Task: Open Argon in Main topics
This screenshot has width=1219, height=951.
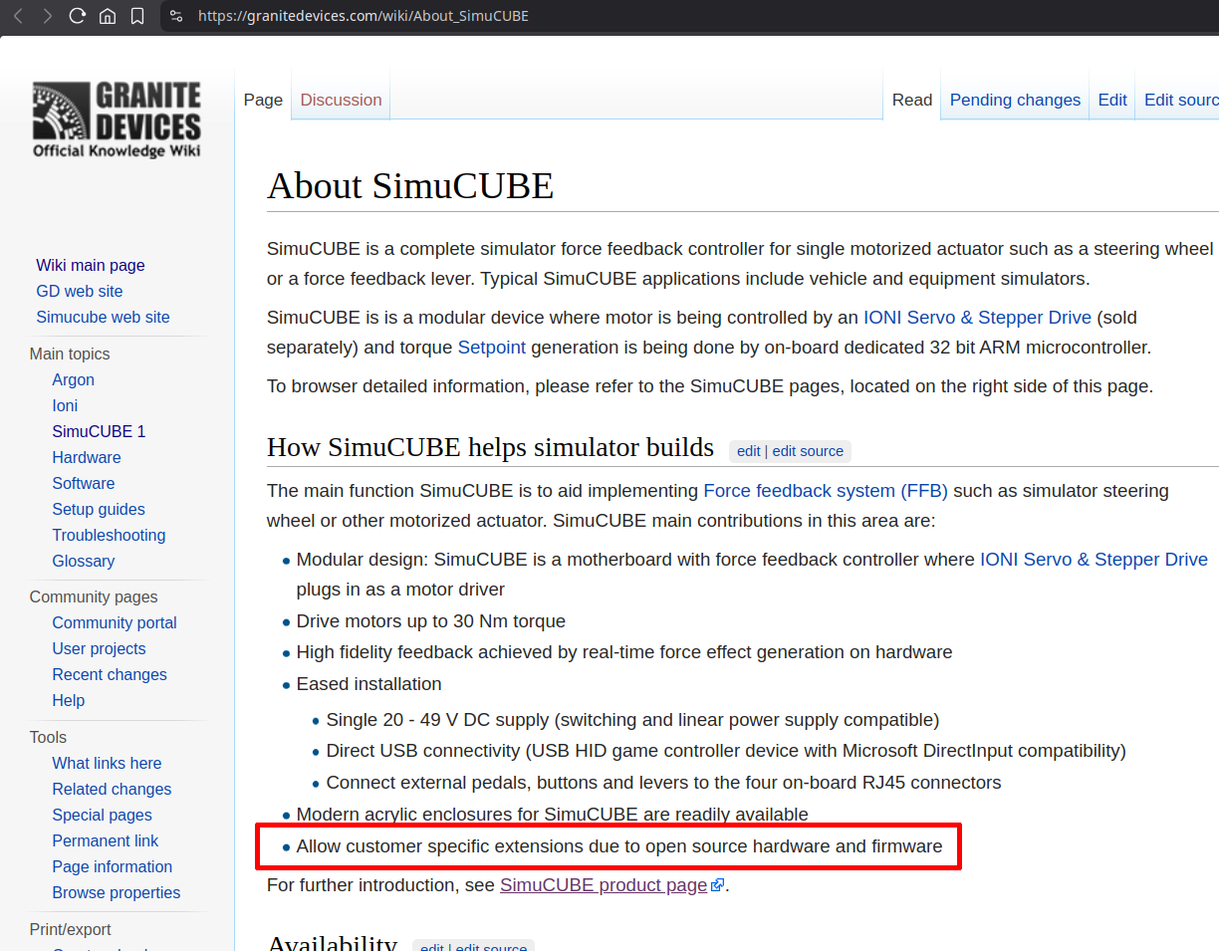Action: point(74,379)
